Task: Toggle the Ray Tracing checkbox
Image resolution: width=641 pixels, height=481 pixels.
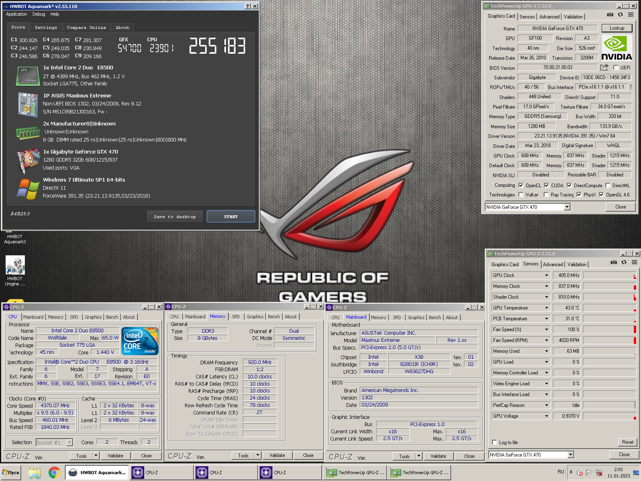Action: [546, 194]
